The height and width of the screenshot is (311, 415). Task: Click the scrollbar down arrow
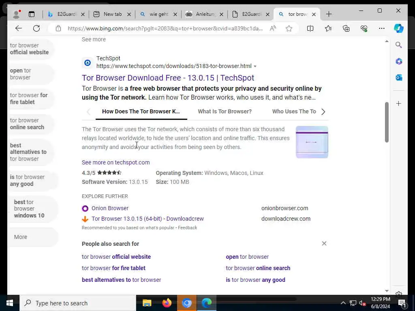coord(387,291)
